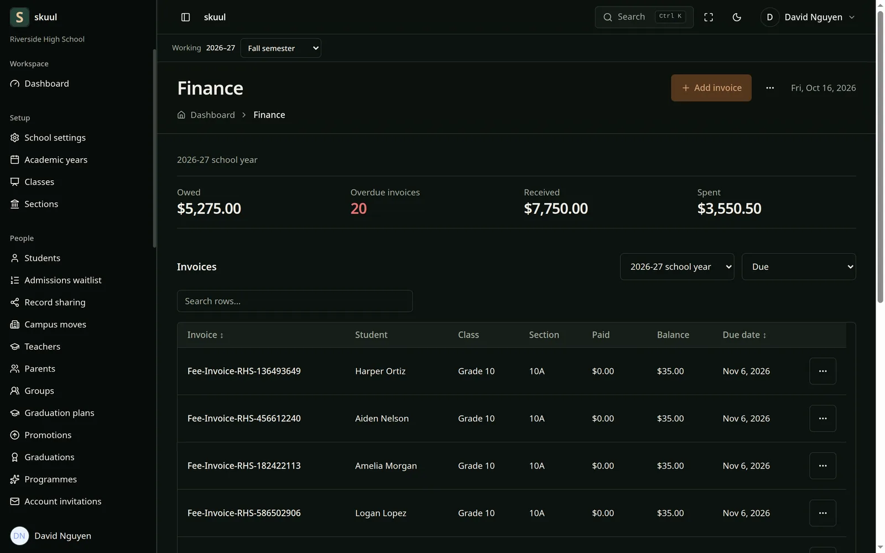Click invoice Fee-Invoice-RHS-136493649

(x=244, y=371)
